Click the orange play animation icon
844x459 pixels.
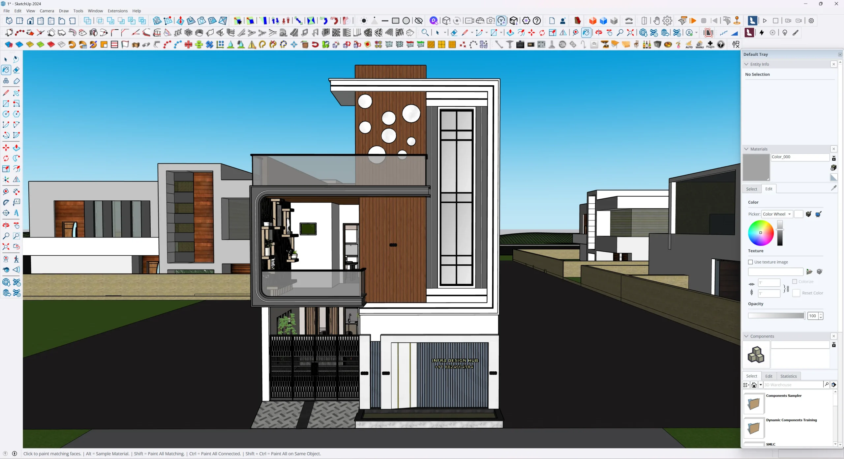tap(693, 21)
